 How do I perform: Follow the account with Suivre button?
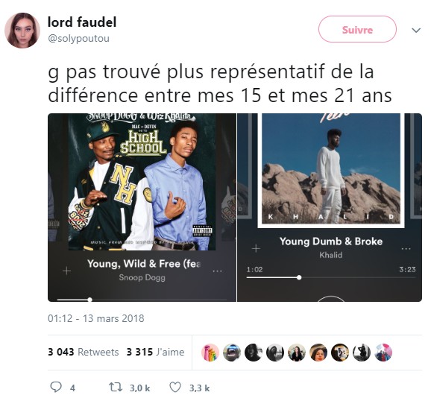coord(357,29)
